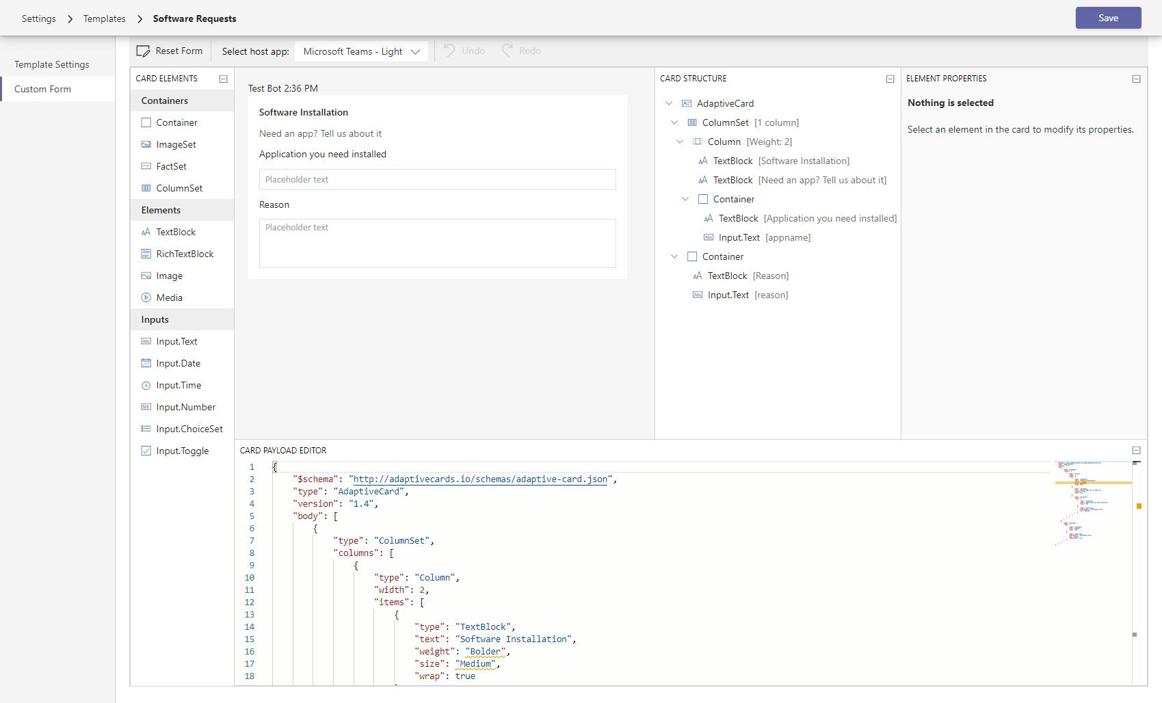This screenshot has height=703, width=1162.
Task: Collapse the AdaptiveCard tree node
Action: click(x=669, y=103)
